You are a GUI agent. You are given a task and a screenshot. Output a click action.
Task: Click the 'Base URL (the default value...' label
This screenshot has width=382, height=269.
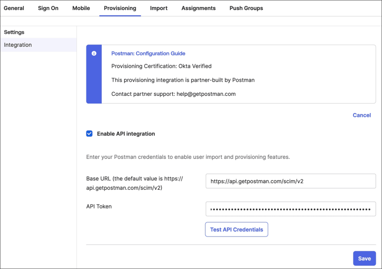(135, 183)
